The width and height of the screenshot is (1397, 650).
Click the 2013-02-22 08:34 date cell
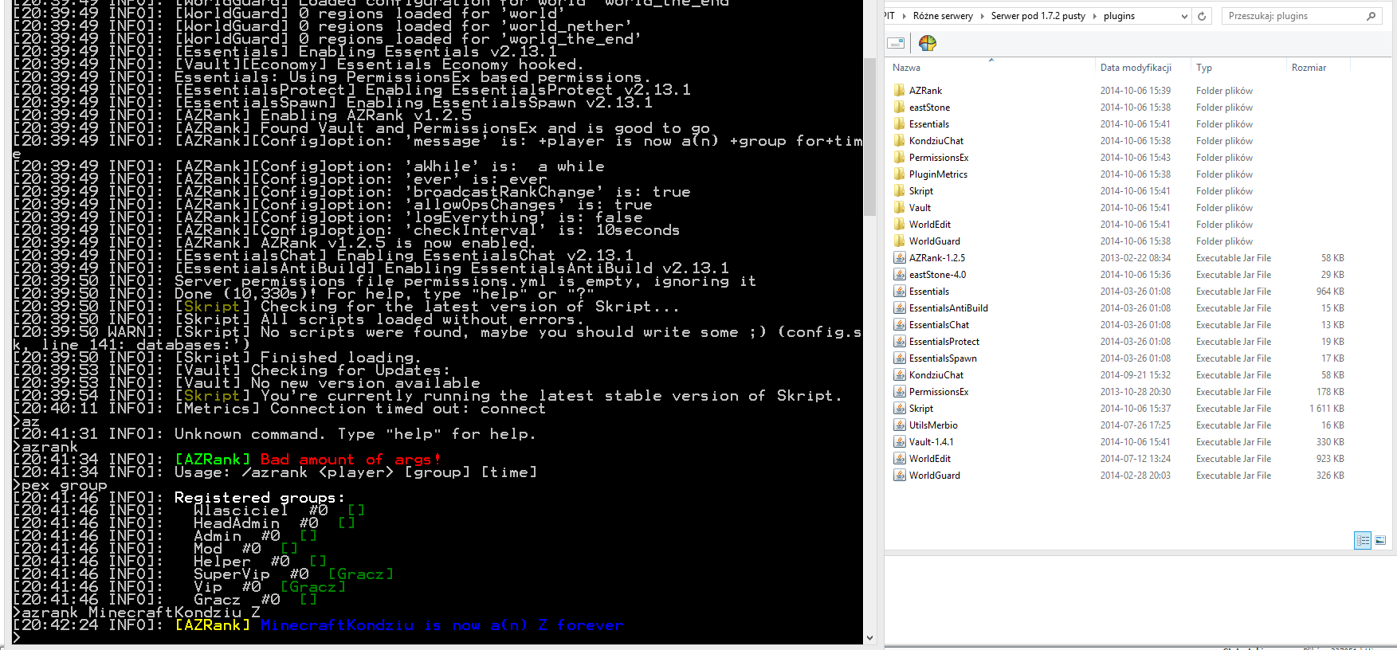(1136, 258)
